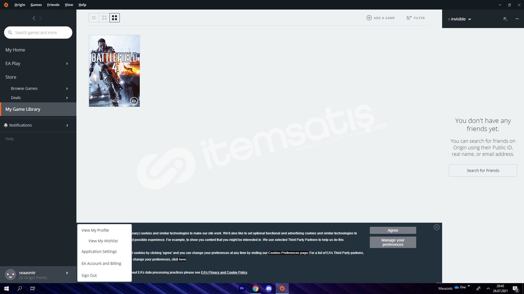Go to My Home
Viewport: 524px width, 294px height.
[x=15, y=50]
